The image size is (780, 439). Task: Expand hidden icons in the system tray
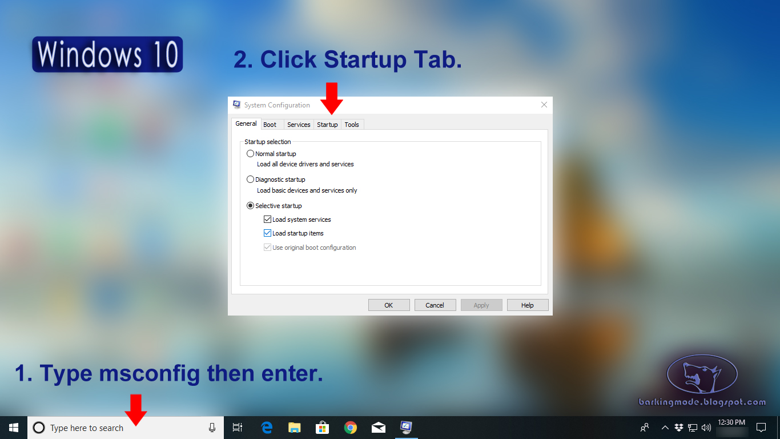(x=665, y=427)
